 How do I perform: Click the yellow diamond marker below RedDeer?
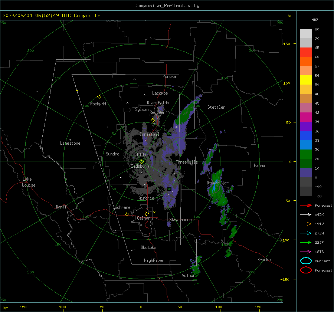153,121
